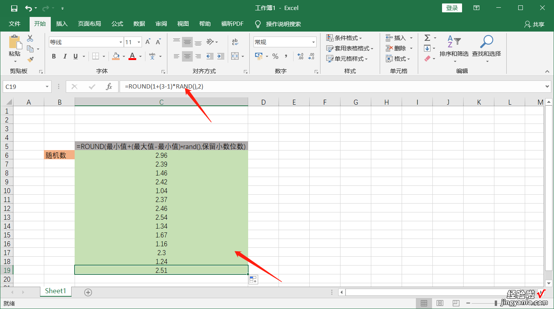Open 套用表格格式 dropdown
This screenshot has width=554, height=309.
click(350, 48)
